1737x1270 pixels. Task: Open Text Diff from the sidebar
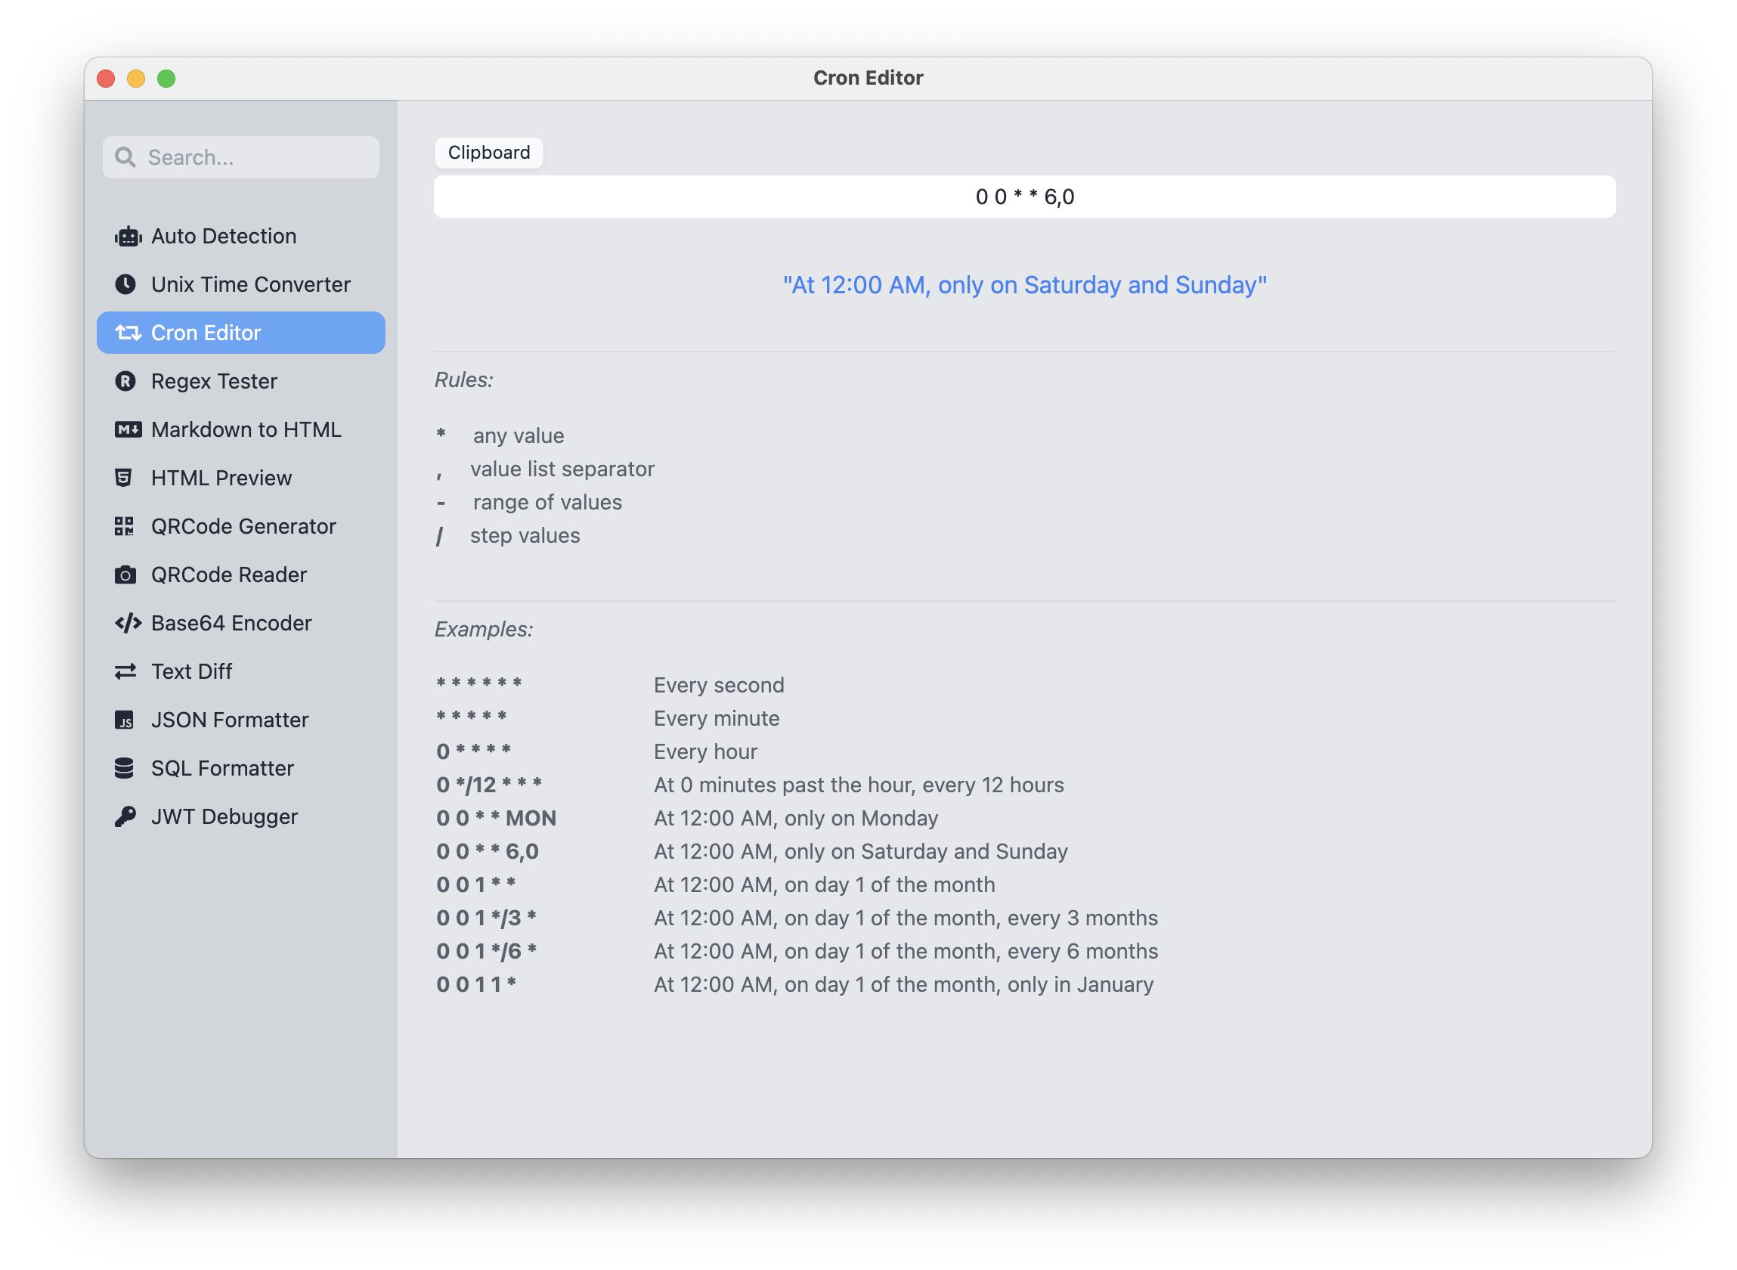[191, 672]
